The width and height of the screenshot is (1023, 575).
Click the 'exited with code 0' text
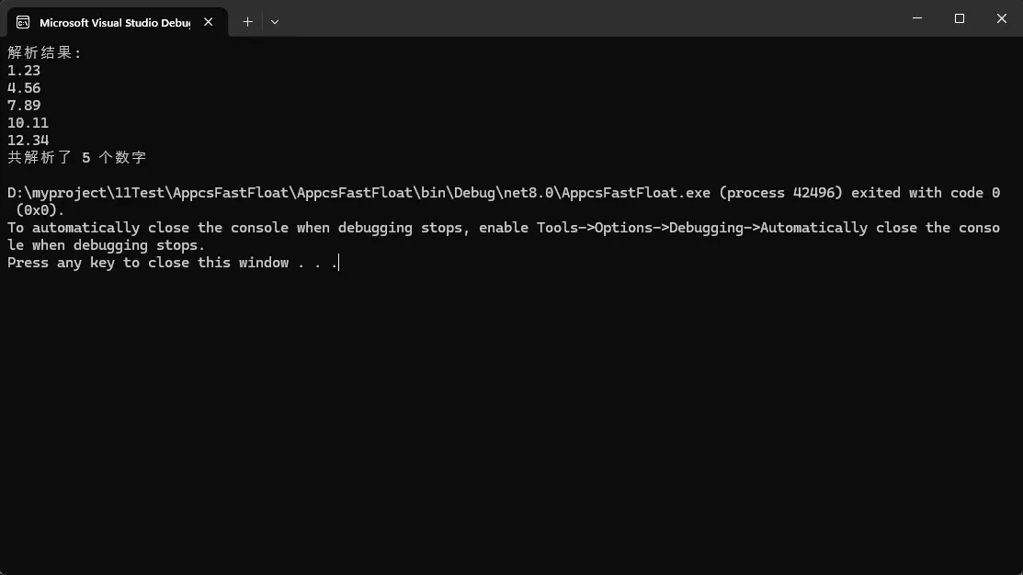(925, 193)
